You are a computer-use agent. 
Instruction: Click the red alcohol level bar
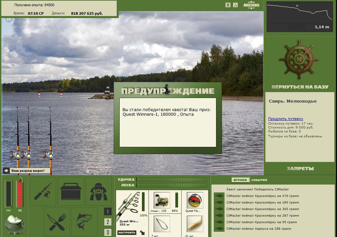tap(20, 194)
